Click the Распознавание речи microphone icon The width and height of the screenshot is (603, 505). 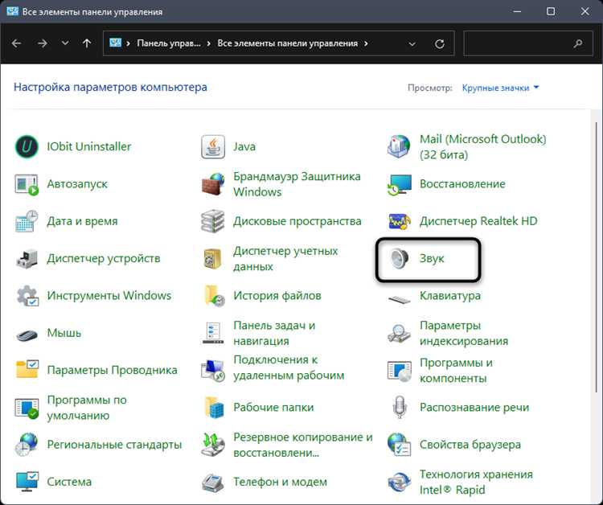click(x=399, y=408)
